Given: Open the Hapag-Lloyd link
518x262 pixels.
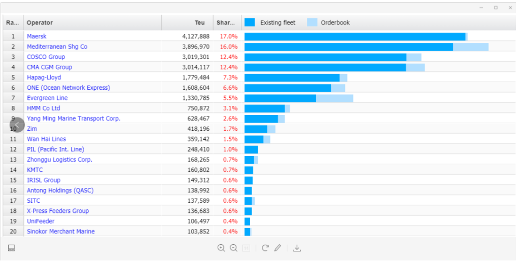Looking at the screenshot, I should point(44,77).
